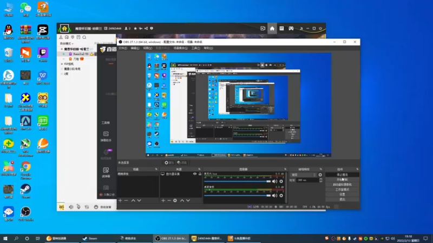Open microphone/Aux audio settings gear
This screenshot has height=243, width=433.
(281, 181)
